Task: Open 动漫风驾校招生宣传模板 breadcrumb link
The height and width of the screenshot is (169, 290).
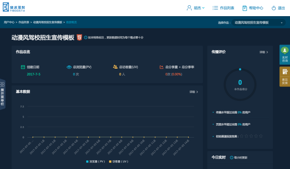Action: tap(48, 22)
